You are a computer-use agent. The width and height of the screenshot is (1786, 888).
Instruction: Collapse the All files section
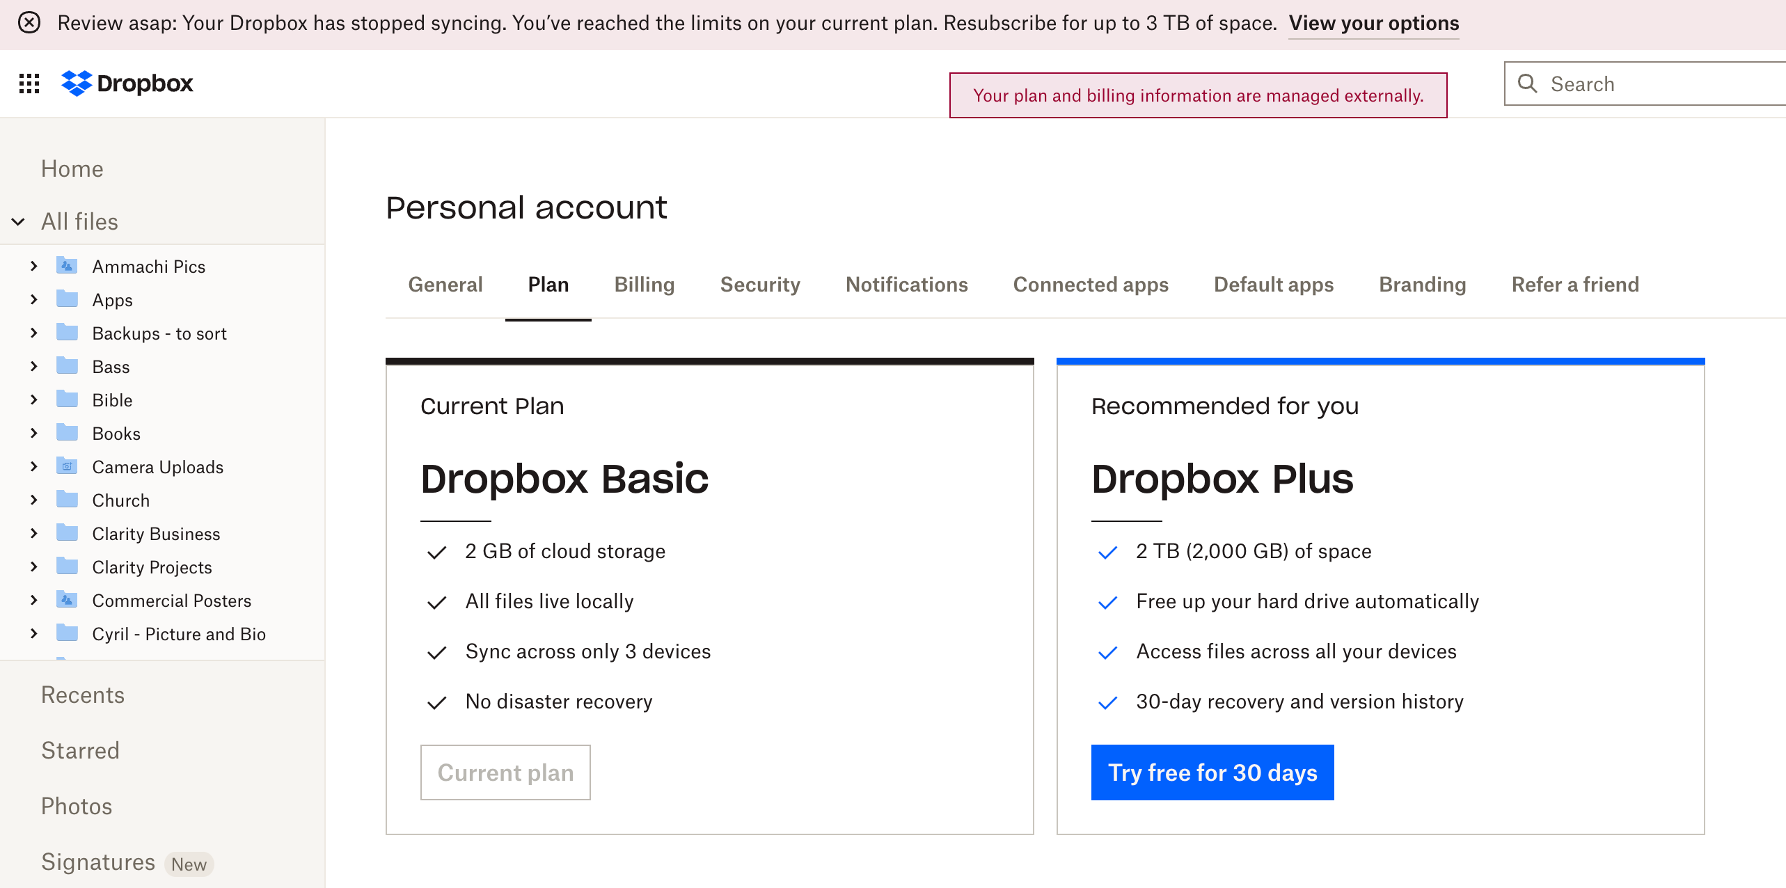19,221
